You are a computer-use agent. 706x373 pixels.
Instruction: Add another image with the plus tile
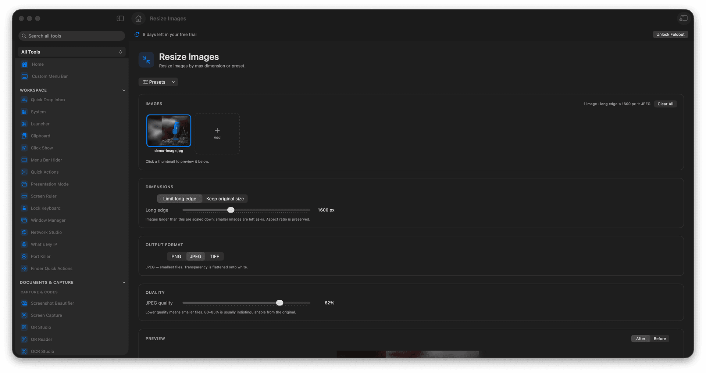coord(217,134)
